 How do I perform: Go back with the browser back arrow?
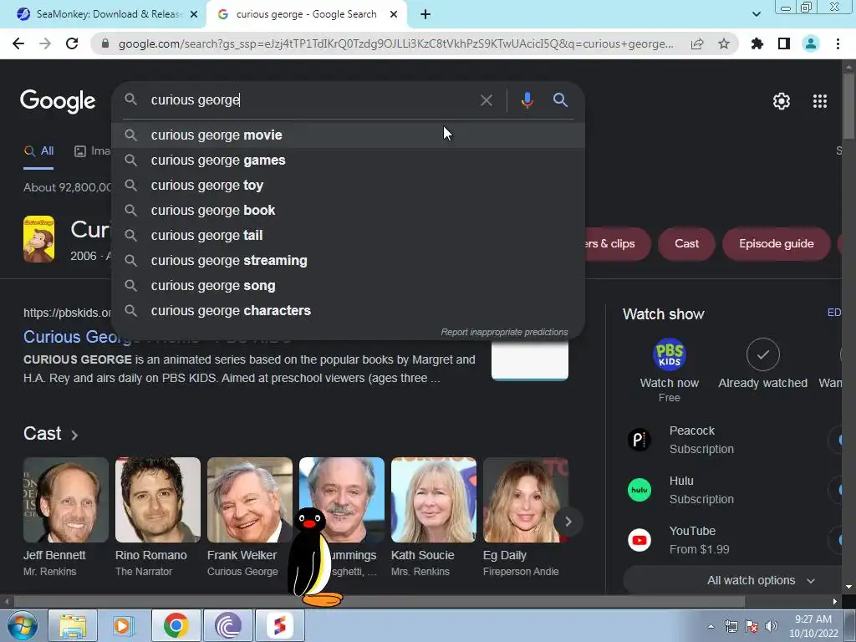18,43
